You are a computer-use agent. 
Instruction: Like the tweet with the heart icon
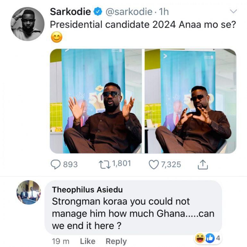[x=154, y=165]
